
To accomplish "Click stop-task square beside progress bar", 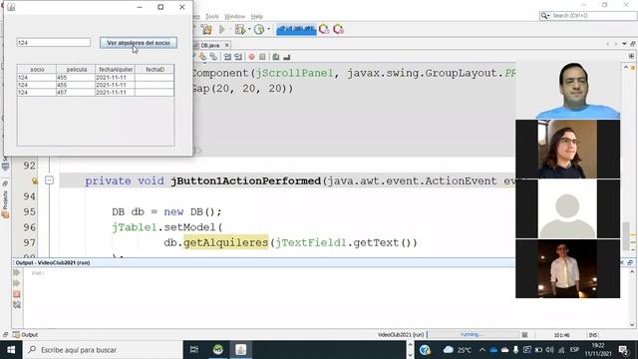I will point(525,335).
